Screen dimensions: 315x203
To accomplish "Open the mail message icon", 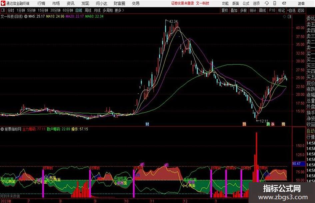I will point(284,3).
